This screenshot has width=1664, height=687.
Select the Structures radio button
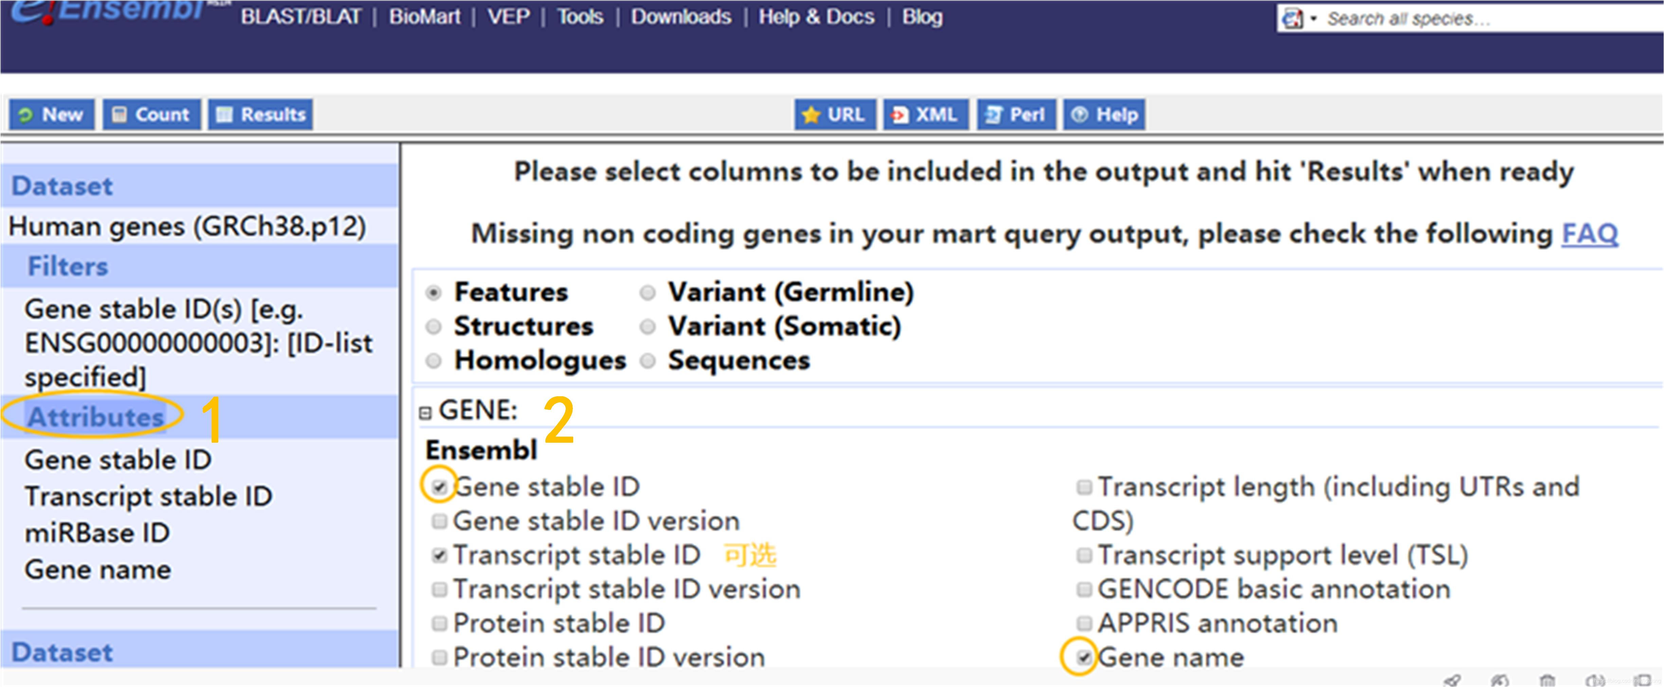point(433,327)
